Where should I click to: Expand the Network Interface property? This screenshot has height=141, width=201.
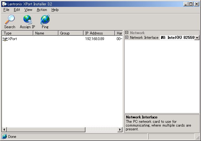[x=127, y=37]
